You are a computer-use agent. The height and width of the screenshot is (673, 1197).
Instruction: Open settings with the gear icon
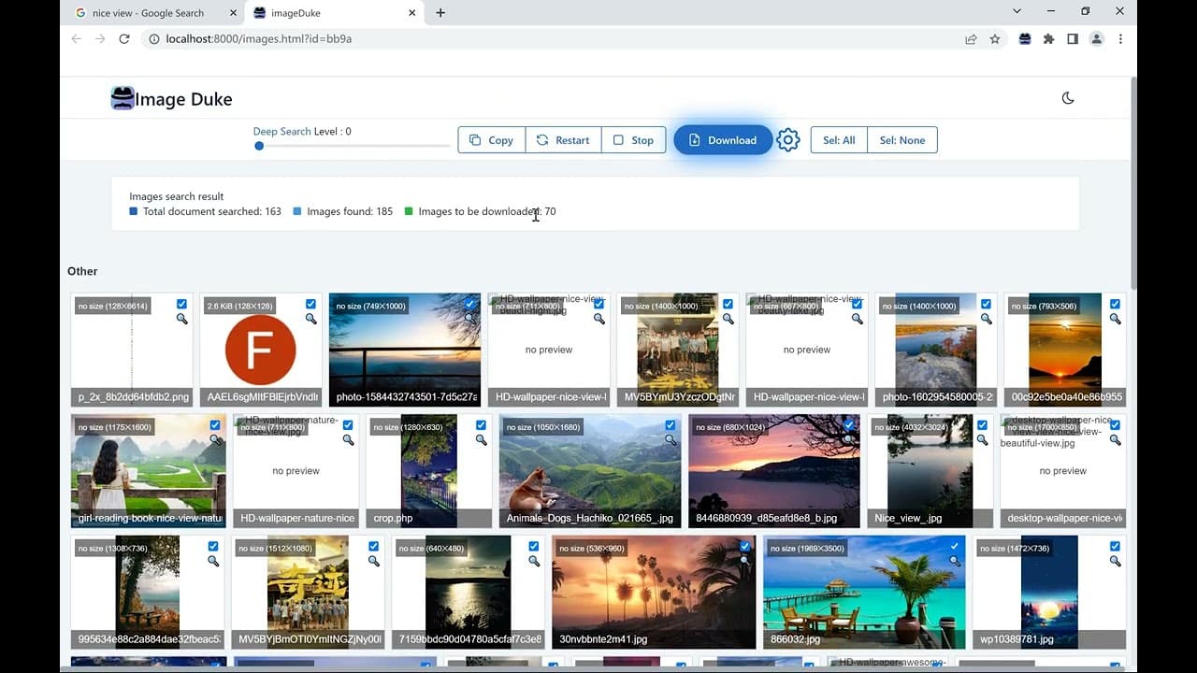coord(788,140)
